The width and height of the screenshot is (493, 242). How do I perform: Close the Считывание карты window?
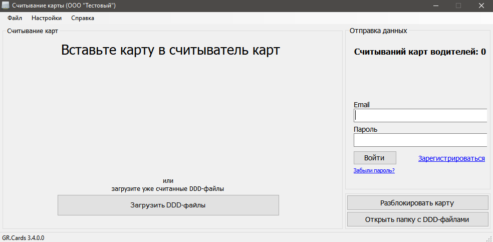click(x=481, y=6)
